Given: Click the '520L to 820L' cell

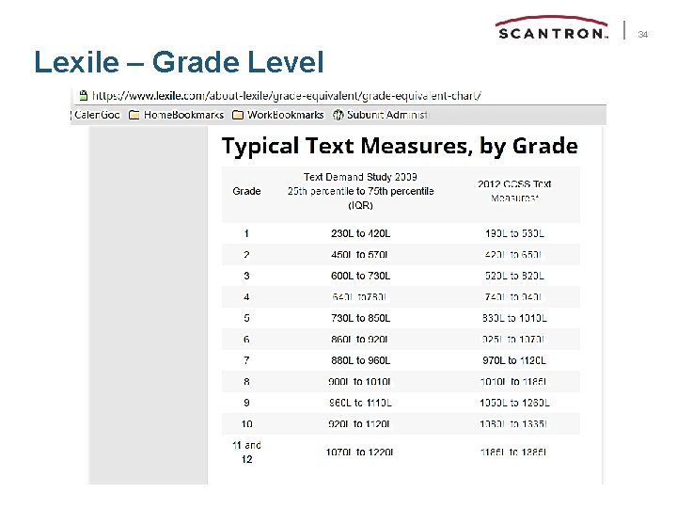Looking at the screenshot, I should coord(514,276).
